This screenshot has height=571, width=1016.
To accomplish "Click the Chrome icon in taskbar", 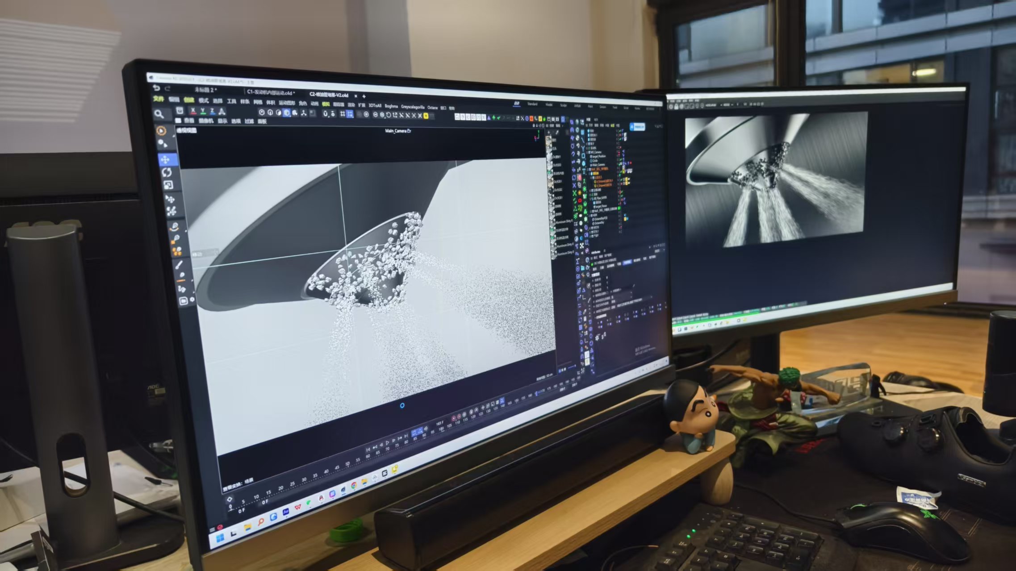I will (354, 486).
